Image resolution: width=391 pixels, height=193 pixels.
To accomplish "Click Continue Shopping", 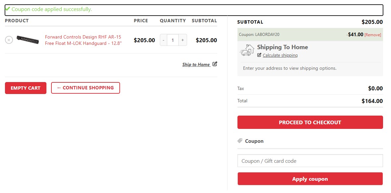I will pyautogui.click(x=86, y=88).
